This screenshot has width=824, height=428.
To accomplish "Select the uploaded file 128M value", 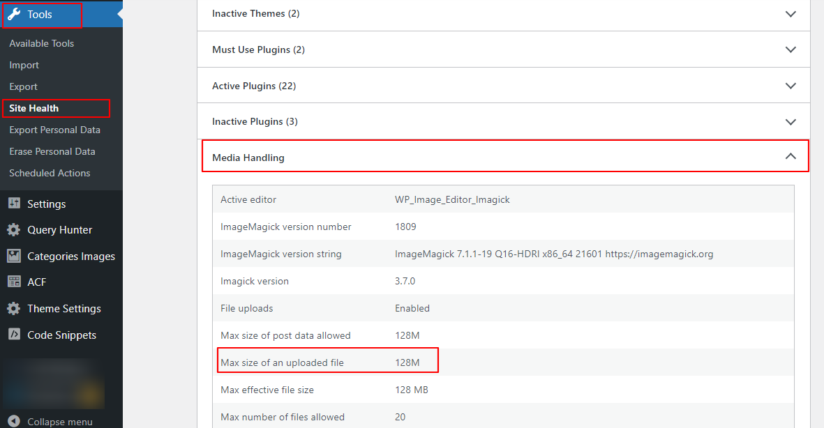I will pos(407,363).
